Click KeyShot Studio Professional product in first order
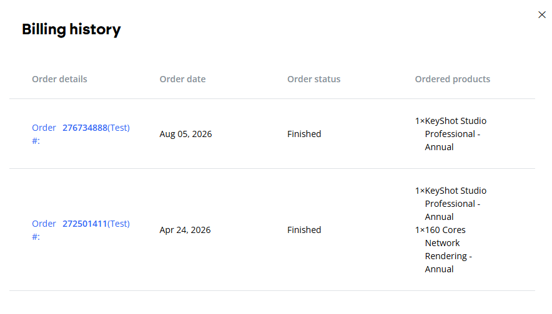The height and width of the screenshot is (314, 552). pos(451,134)
